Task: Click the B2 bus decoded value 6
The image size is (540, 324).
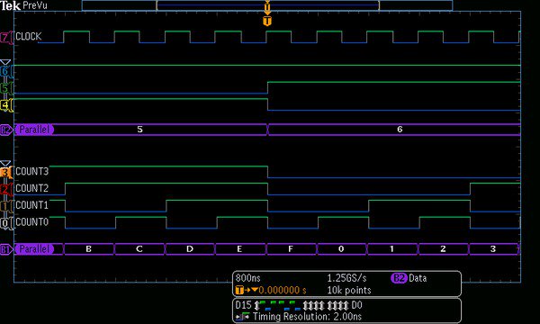Action: pos(400,130)
